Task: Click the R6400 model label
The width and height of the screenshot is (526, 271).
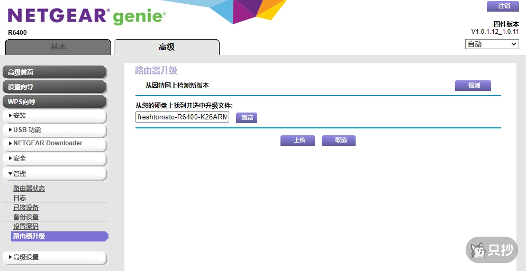Action: tap(17, 33)
